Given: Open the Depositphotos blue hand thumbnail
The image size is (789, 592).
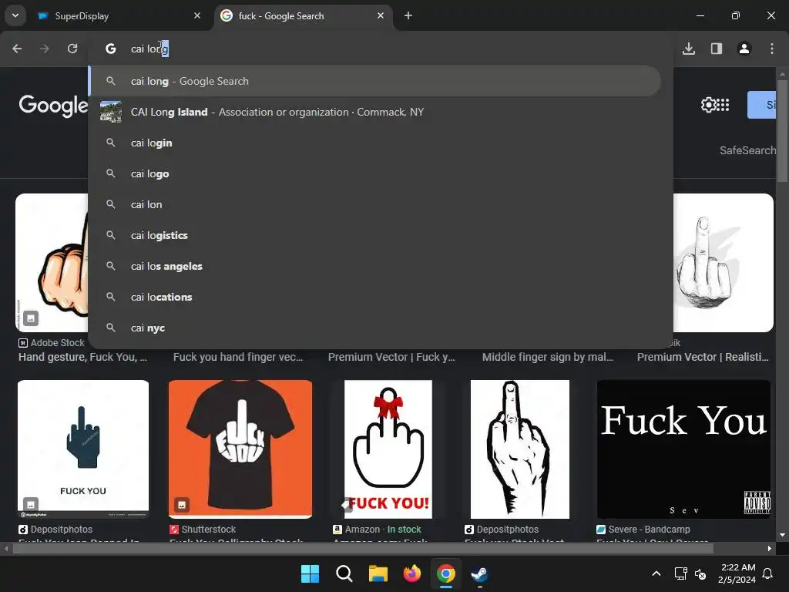Looking at the screenshot, I should click(x=83, y=449).
